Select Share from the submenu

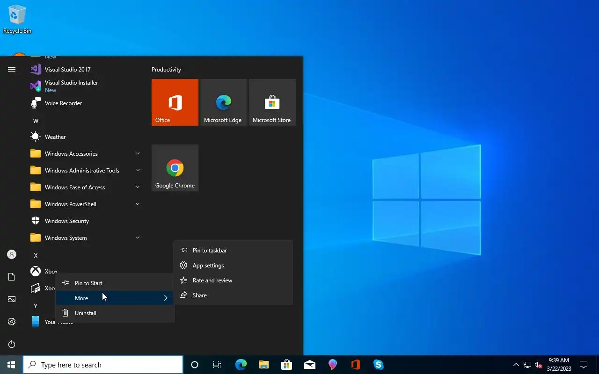[x=233, y=295]
